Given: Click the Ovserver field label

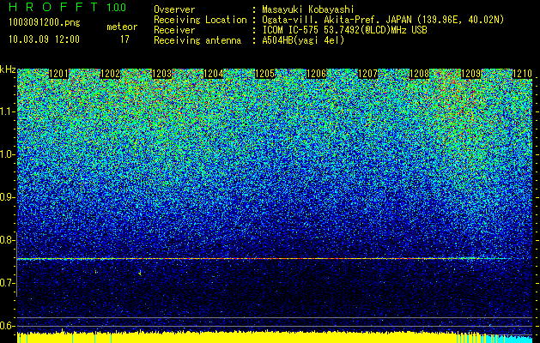Looking at the screenshot, I should [x=174, y=9].
